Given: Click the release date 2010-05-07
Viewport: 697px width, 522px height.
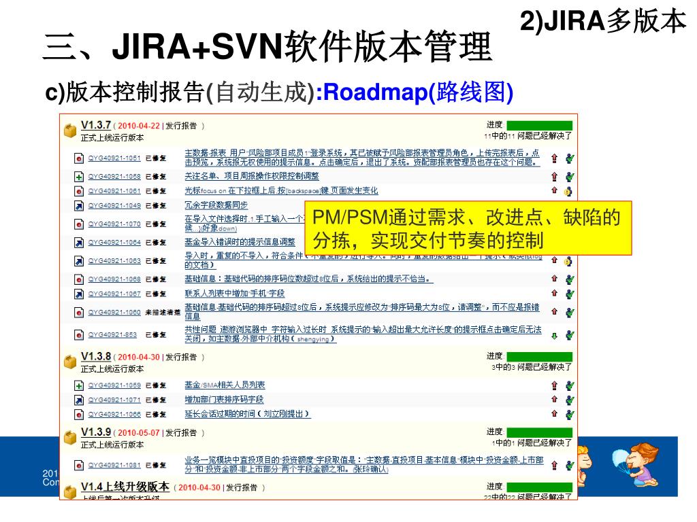Looking at the screenshot, I should click(138, 433).
